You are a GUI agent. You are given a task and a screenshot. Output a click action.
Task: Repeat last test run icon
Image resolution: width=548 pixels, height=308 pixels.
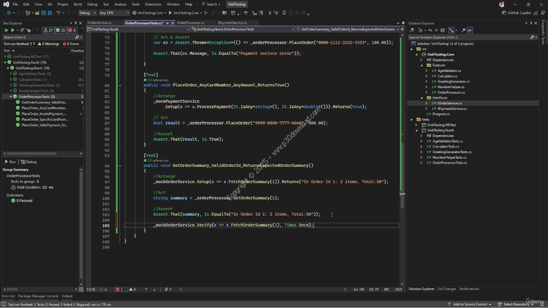(x=22, y=30)
